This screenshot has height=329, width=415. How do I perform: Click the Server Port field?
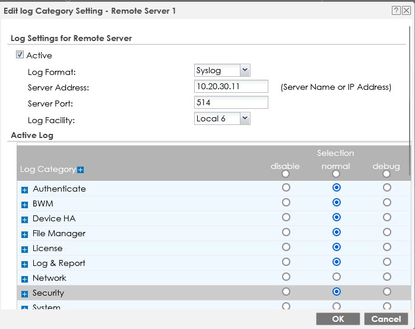232,102
